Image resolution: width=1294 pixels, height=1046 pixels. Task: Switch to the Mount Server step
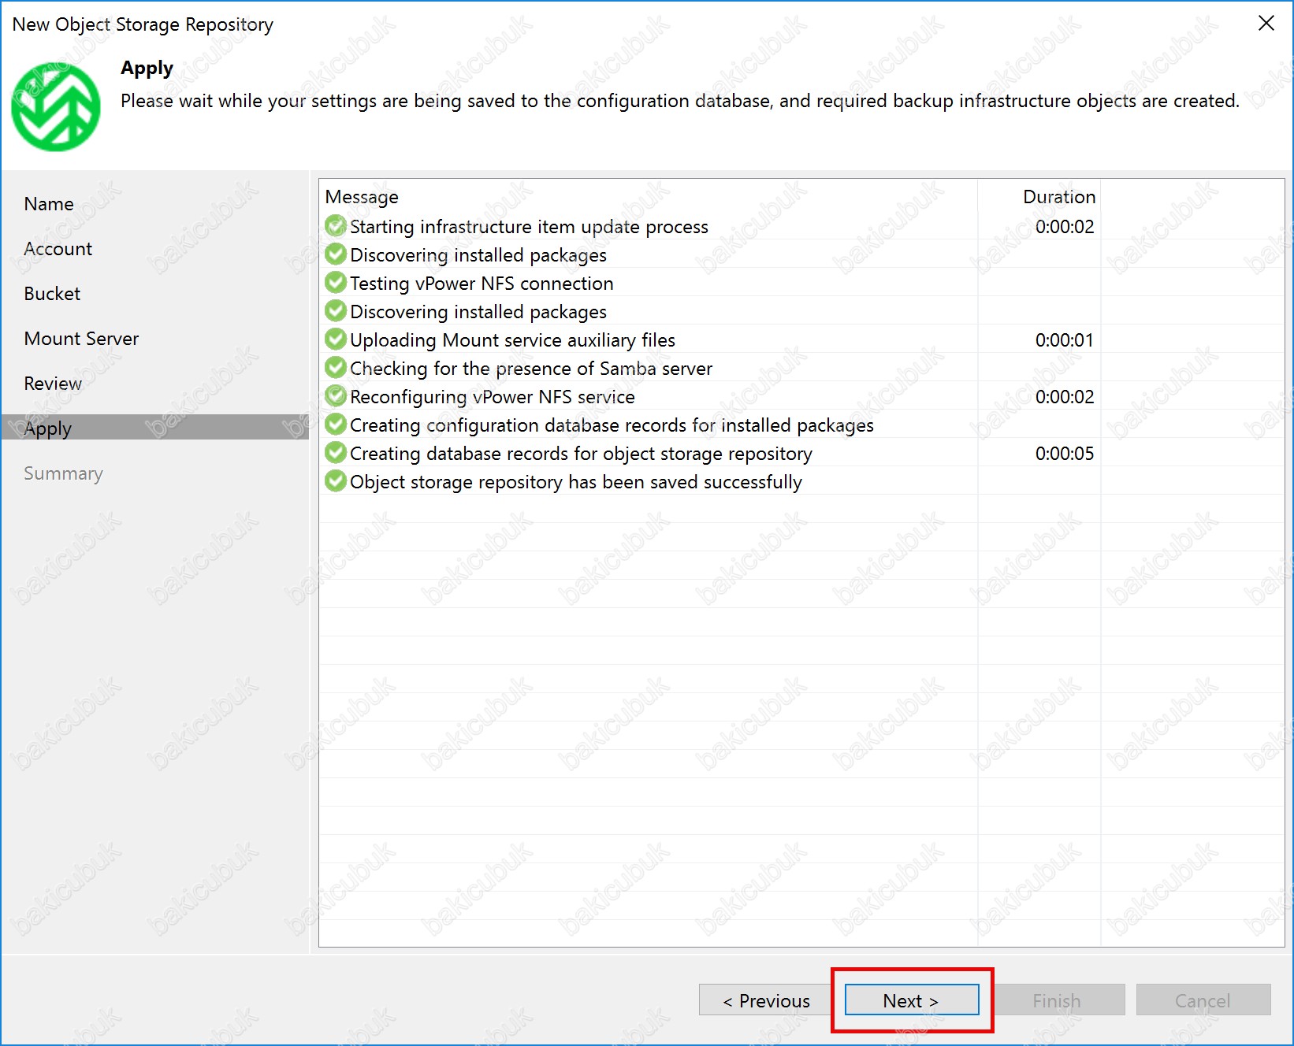(x=81, y=339)
